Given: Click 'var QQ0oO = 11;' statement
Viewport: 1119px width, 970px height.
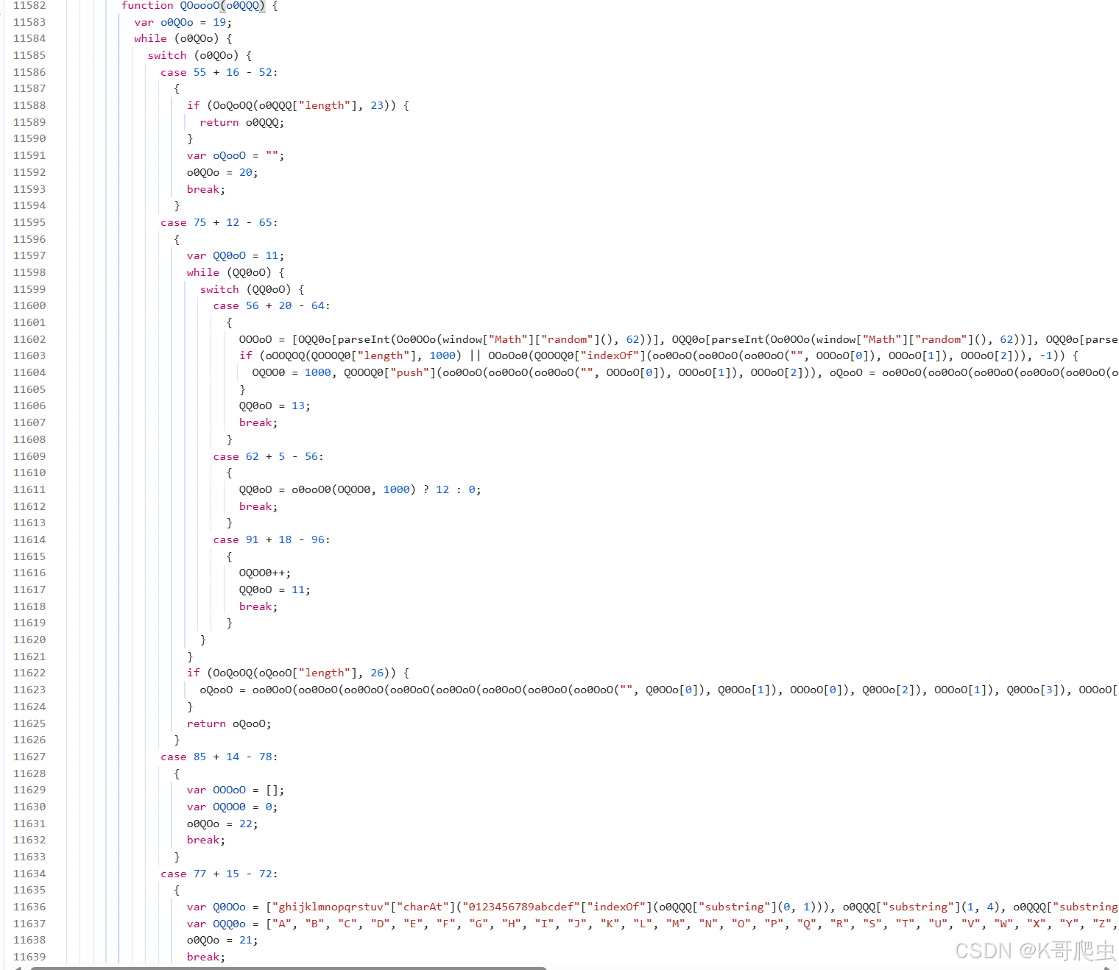Looking at the screenshot, I should click(x=235, y=255).
